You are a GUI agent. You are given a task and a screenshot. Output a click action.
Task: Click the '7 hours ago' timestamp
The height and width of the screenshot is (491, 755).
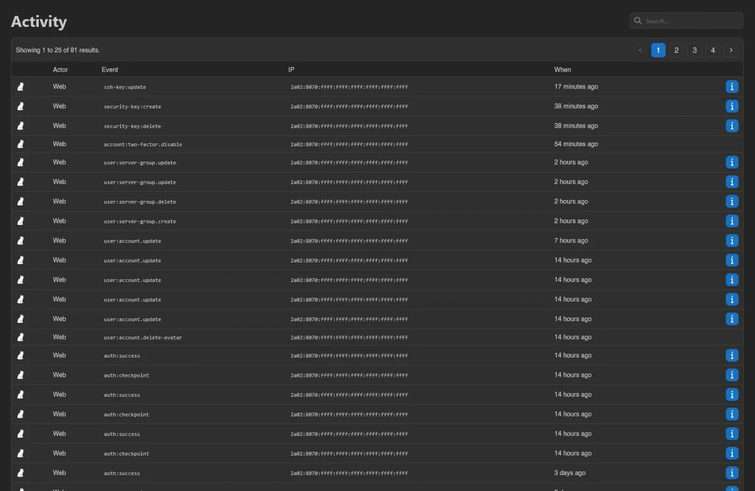(x=571, y=241)
